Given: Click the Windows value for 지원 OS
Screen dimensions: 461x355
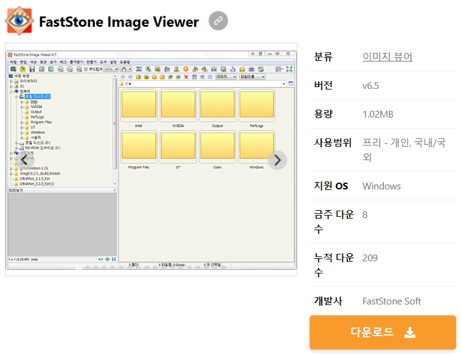Looking at the screenshot, I should click(x=381, y=186).
